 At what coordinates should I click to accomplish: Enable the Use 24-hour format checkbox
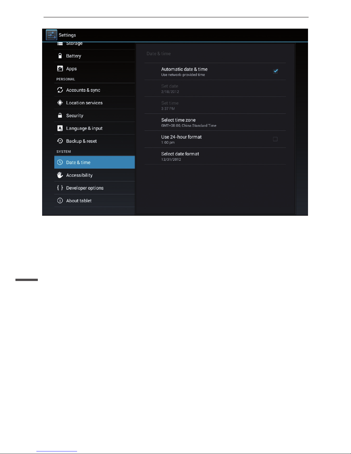click(275, 139)
